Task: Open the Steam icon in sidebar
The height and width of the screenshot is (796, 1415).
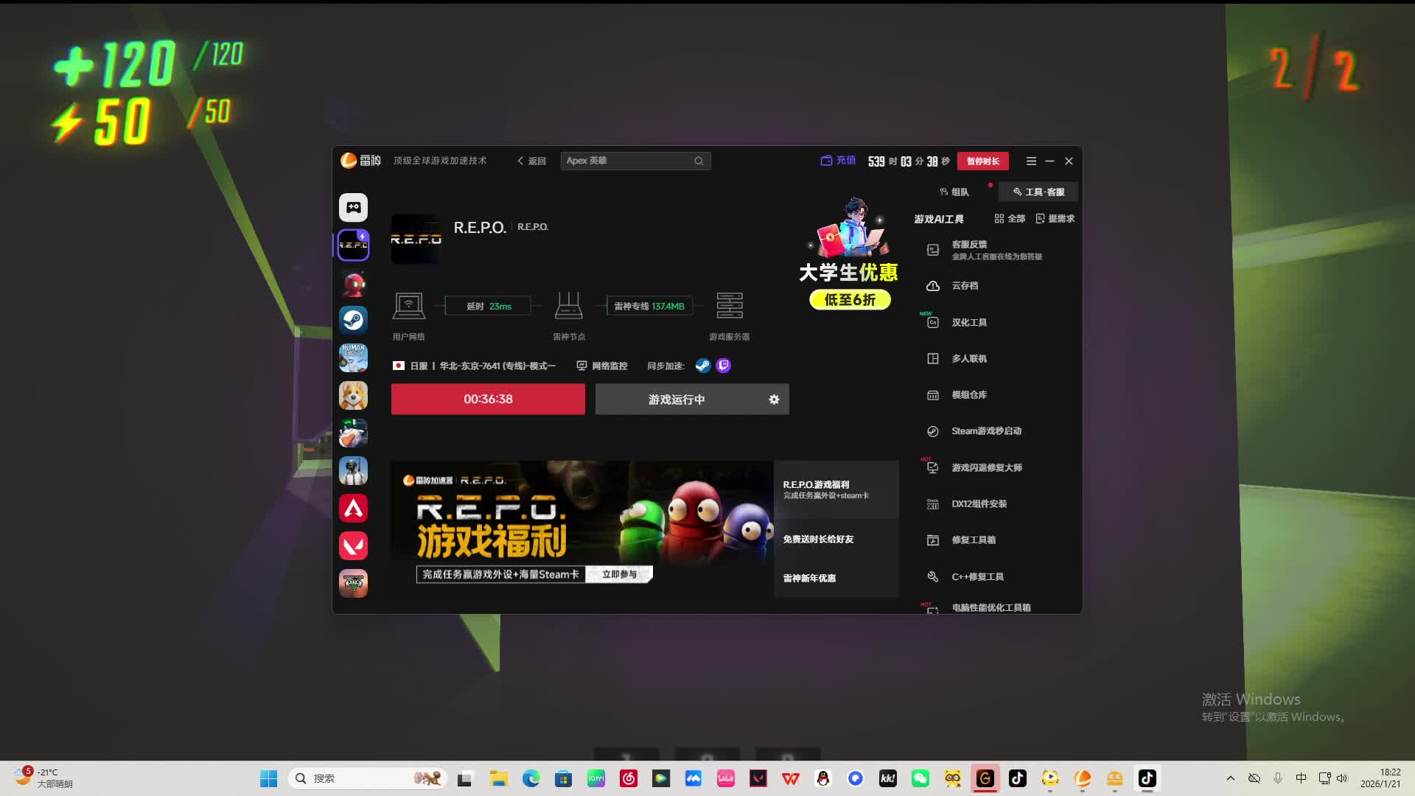Action: click(x=353, y=320)
